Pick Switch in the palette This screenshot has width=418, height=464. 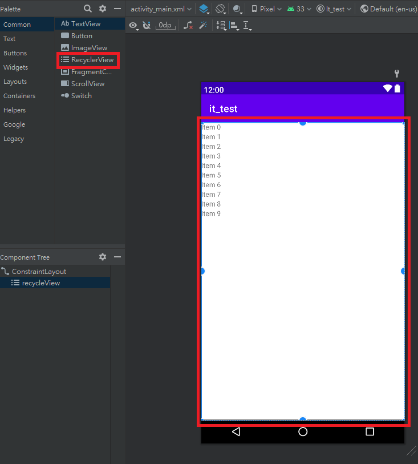point(90,96)
